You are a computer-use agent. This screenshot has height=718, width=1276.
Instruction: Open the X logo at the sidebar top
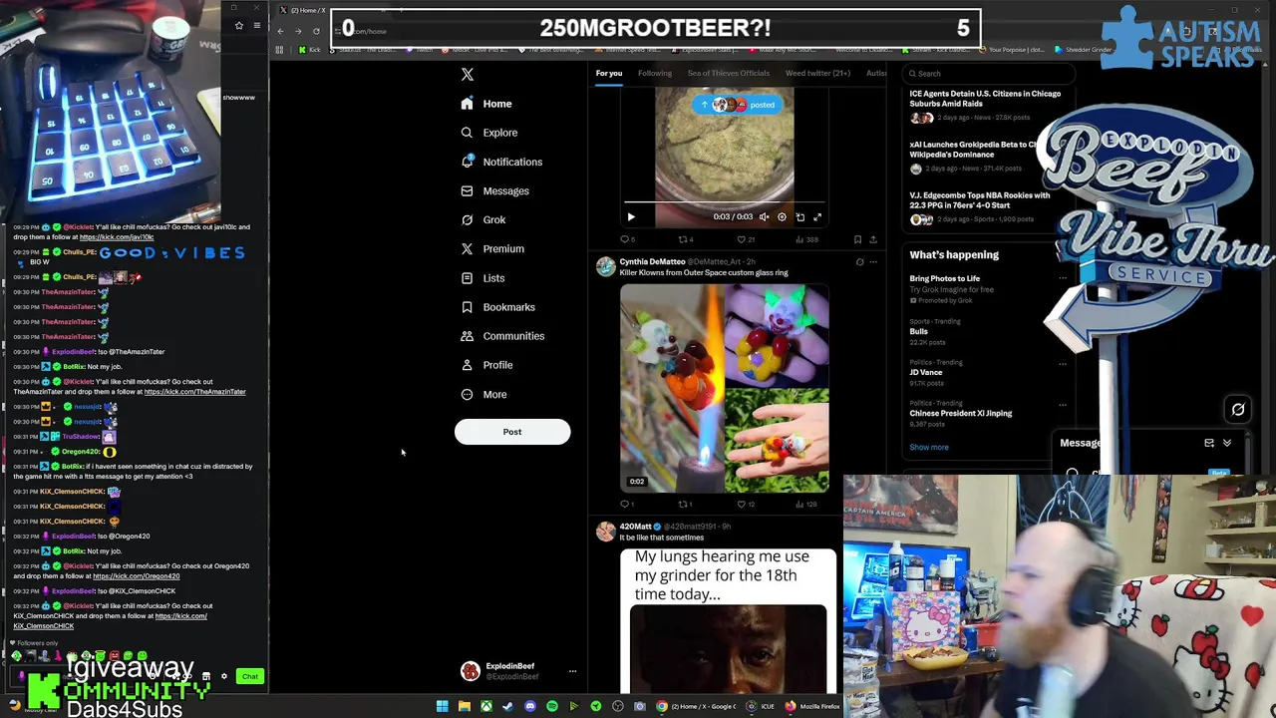click(x=467, y=74)
